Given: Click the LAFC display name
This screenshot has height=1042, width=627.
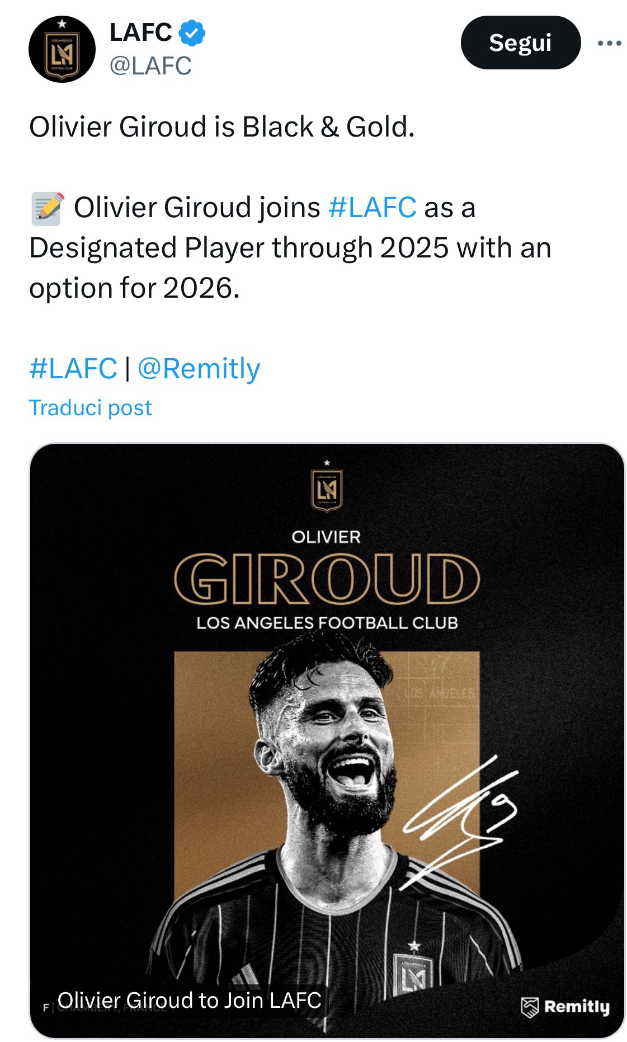Looking at the screenshot, I should (140, 32).
